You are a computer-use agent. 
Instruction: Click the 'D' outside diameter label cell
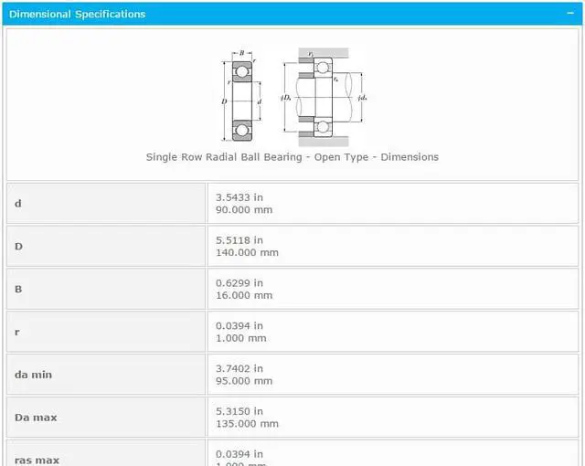(106, 246)
